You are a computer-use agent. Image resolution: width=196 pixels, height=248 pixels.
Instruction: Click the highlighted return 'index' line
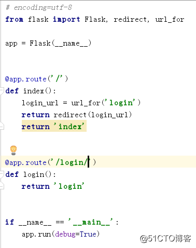(54, 127)
